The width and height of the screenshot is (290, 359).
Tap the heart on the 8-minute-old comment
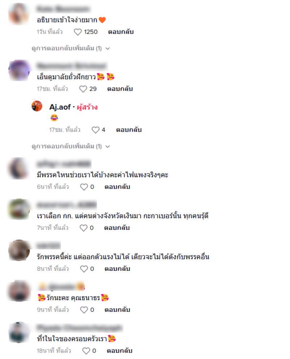[x=84, y=269]
